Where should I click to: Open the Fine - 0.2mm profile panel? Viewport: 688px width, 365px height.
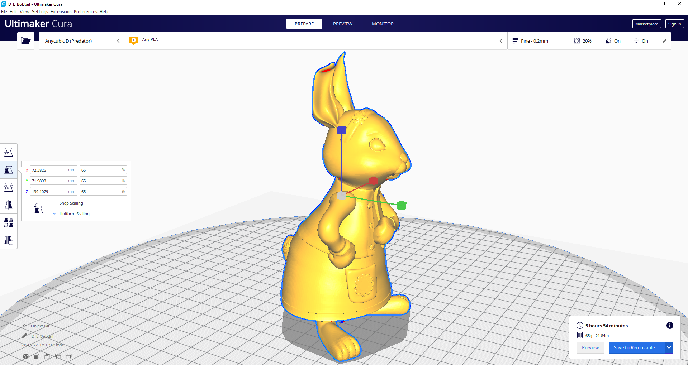[589, 41]
